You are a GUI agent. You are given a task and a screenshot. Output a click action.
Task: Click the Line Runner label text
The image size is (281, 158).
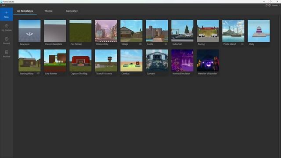(51, 74)
